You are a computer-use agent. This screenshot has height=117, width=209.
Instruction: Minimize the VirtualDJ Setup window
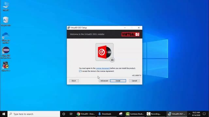(125, 28)
